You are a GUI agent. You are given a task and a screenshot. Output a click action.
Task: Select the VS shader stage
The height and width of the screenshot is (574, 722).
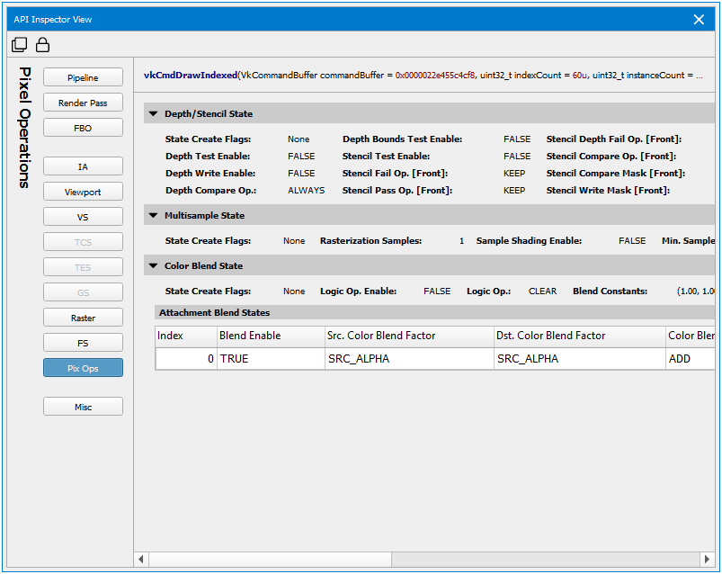tap(83, 218)
